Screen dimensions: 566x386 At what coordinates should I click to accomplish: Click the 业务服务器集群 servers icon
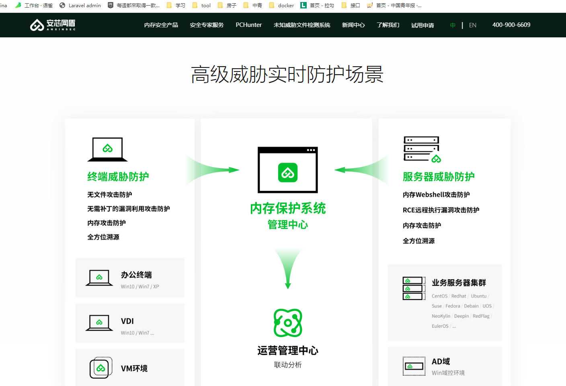point(414,288)
